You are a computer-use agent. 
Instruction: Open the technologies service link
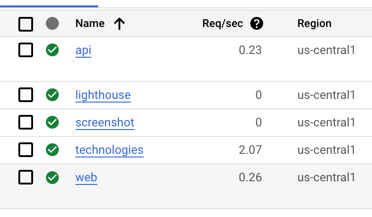click(109, 150)
